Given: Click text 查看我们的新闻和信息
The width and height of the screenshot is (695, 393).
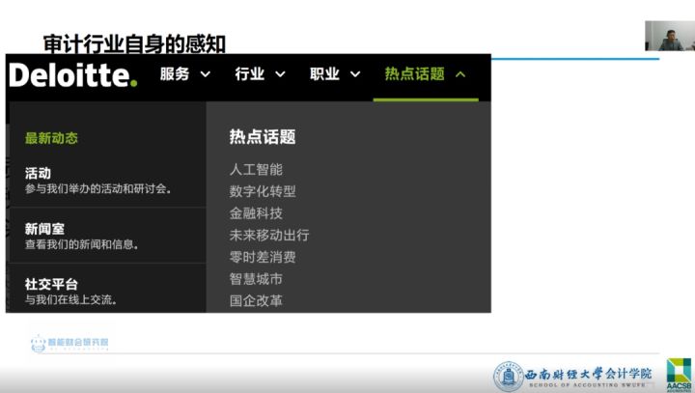Looking at the screenshot, I should (81, 244).
